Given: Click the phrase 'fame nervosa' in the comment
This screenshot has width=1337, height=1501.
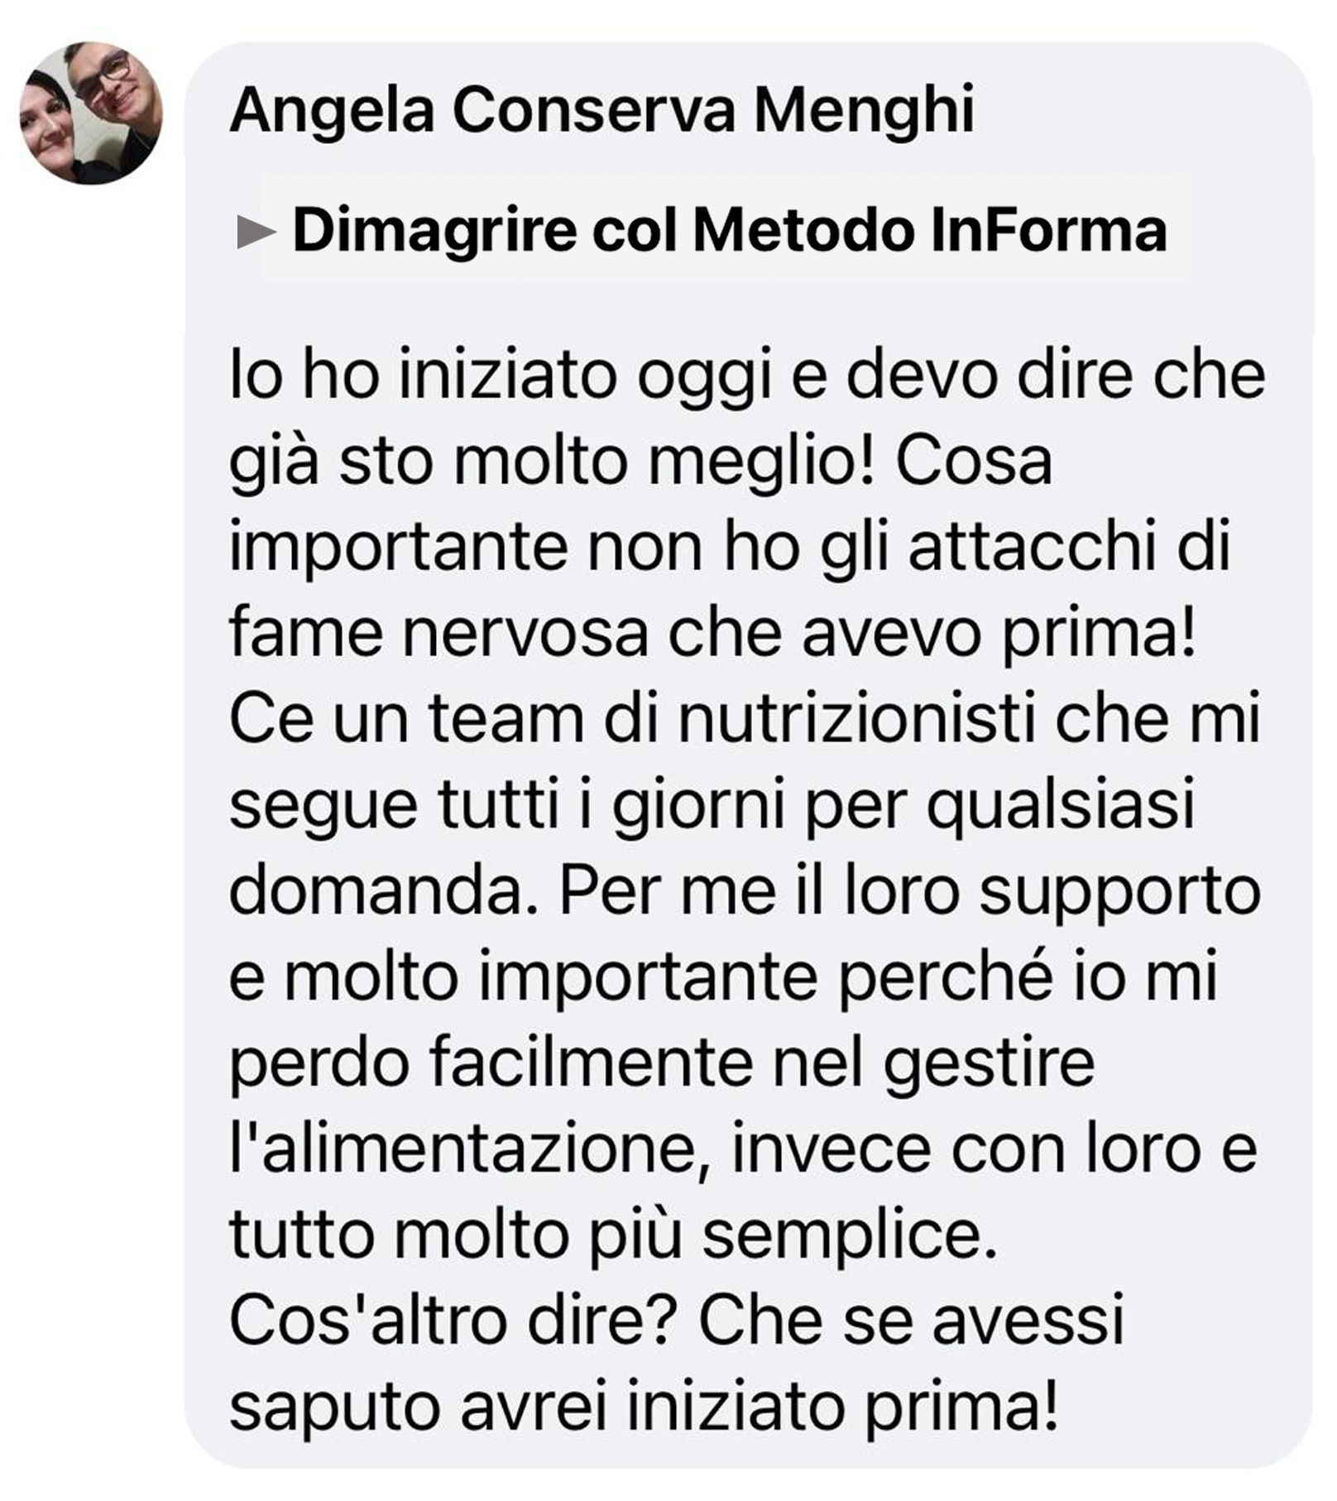Looking at the screenshot, I should [x=438, y=633].
